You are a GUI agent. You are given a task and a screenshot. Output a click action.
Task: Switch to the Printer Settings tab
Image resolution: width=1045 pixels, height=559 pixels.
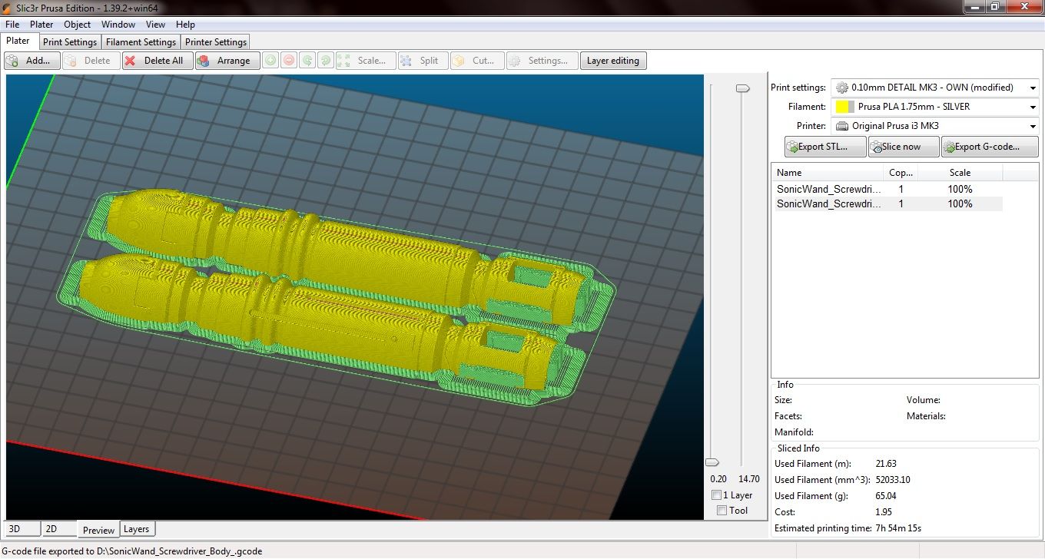click(x=216, y=42)
